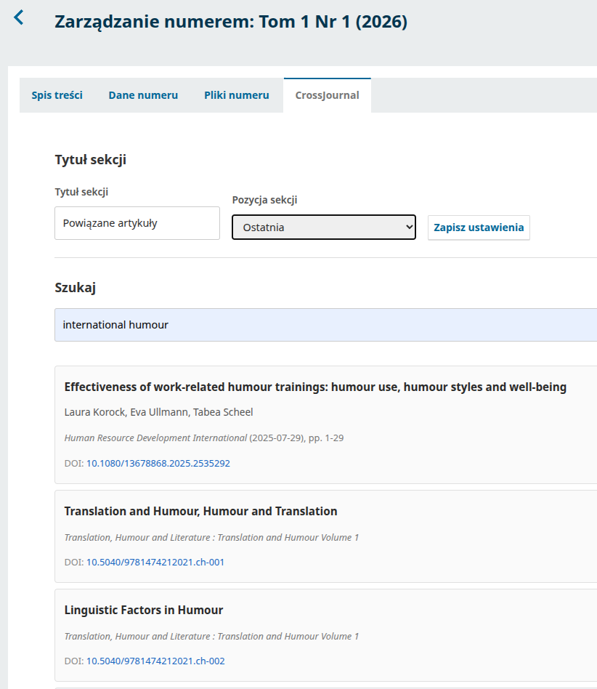Click the authors line Laura Korock, Eva Ullmann
Viewport: 597px width, 689px height.
pyautogui.click(x=158, y=412)
